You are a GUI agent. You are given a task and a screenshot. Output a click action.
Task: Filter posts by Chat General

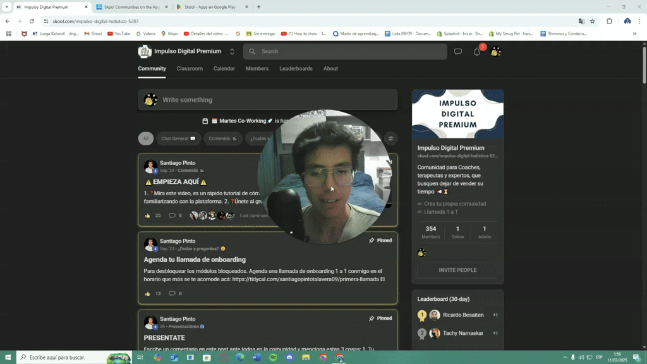[x=178, y=138]
